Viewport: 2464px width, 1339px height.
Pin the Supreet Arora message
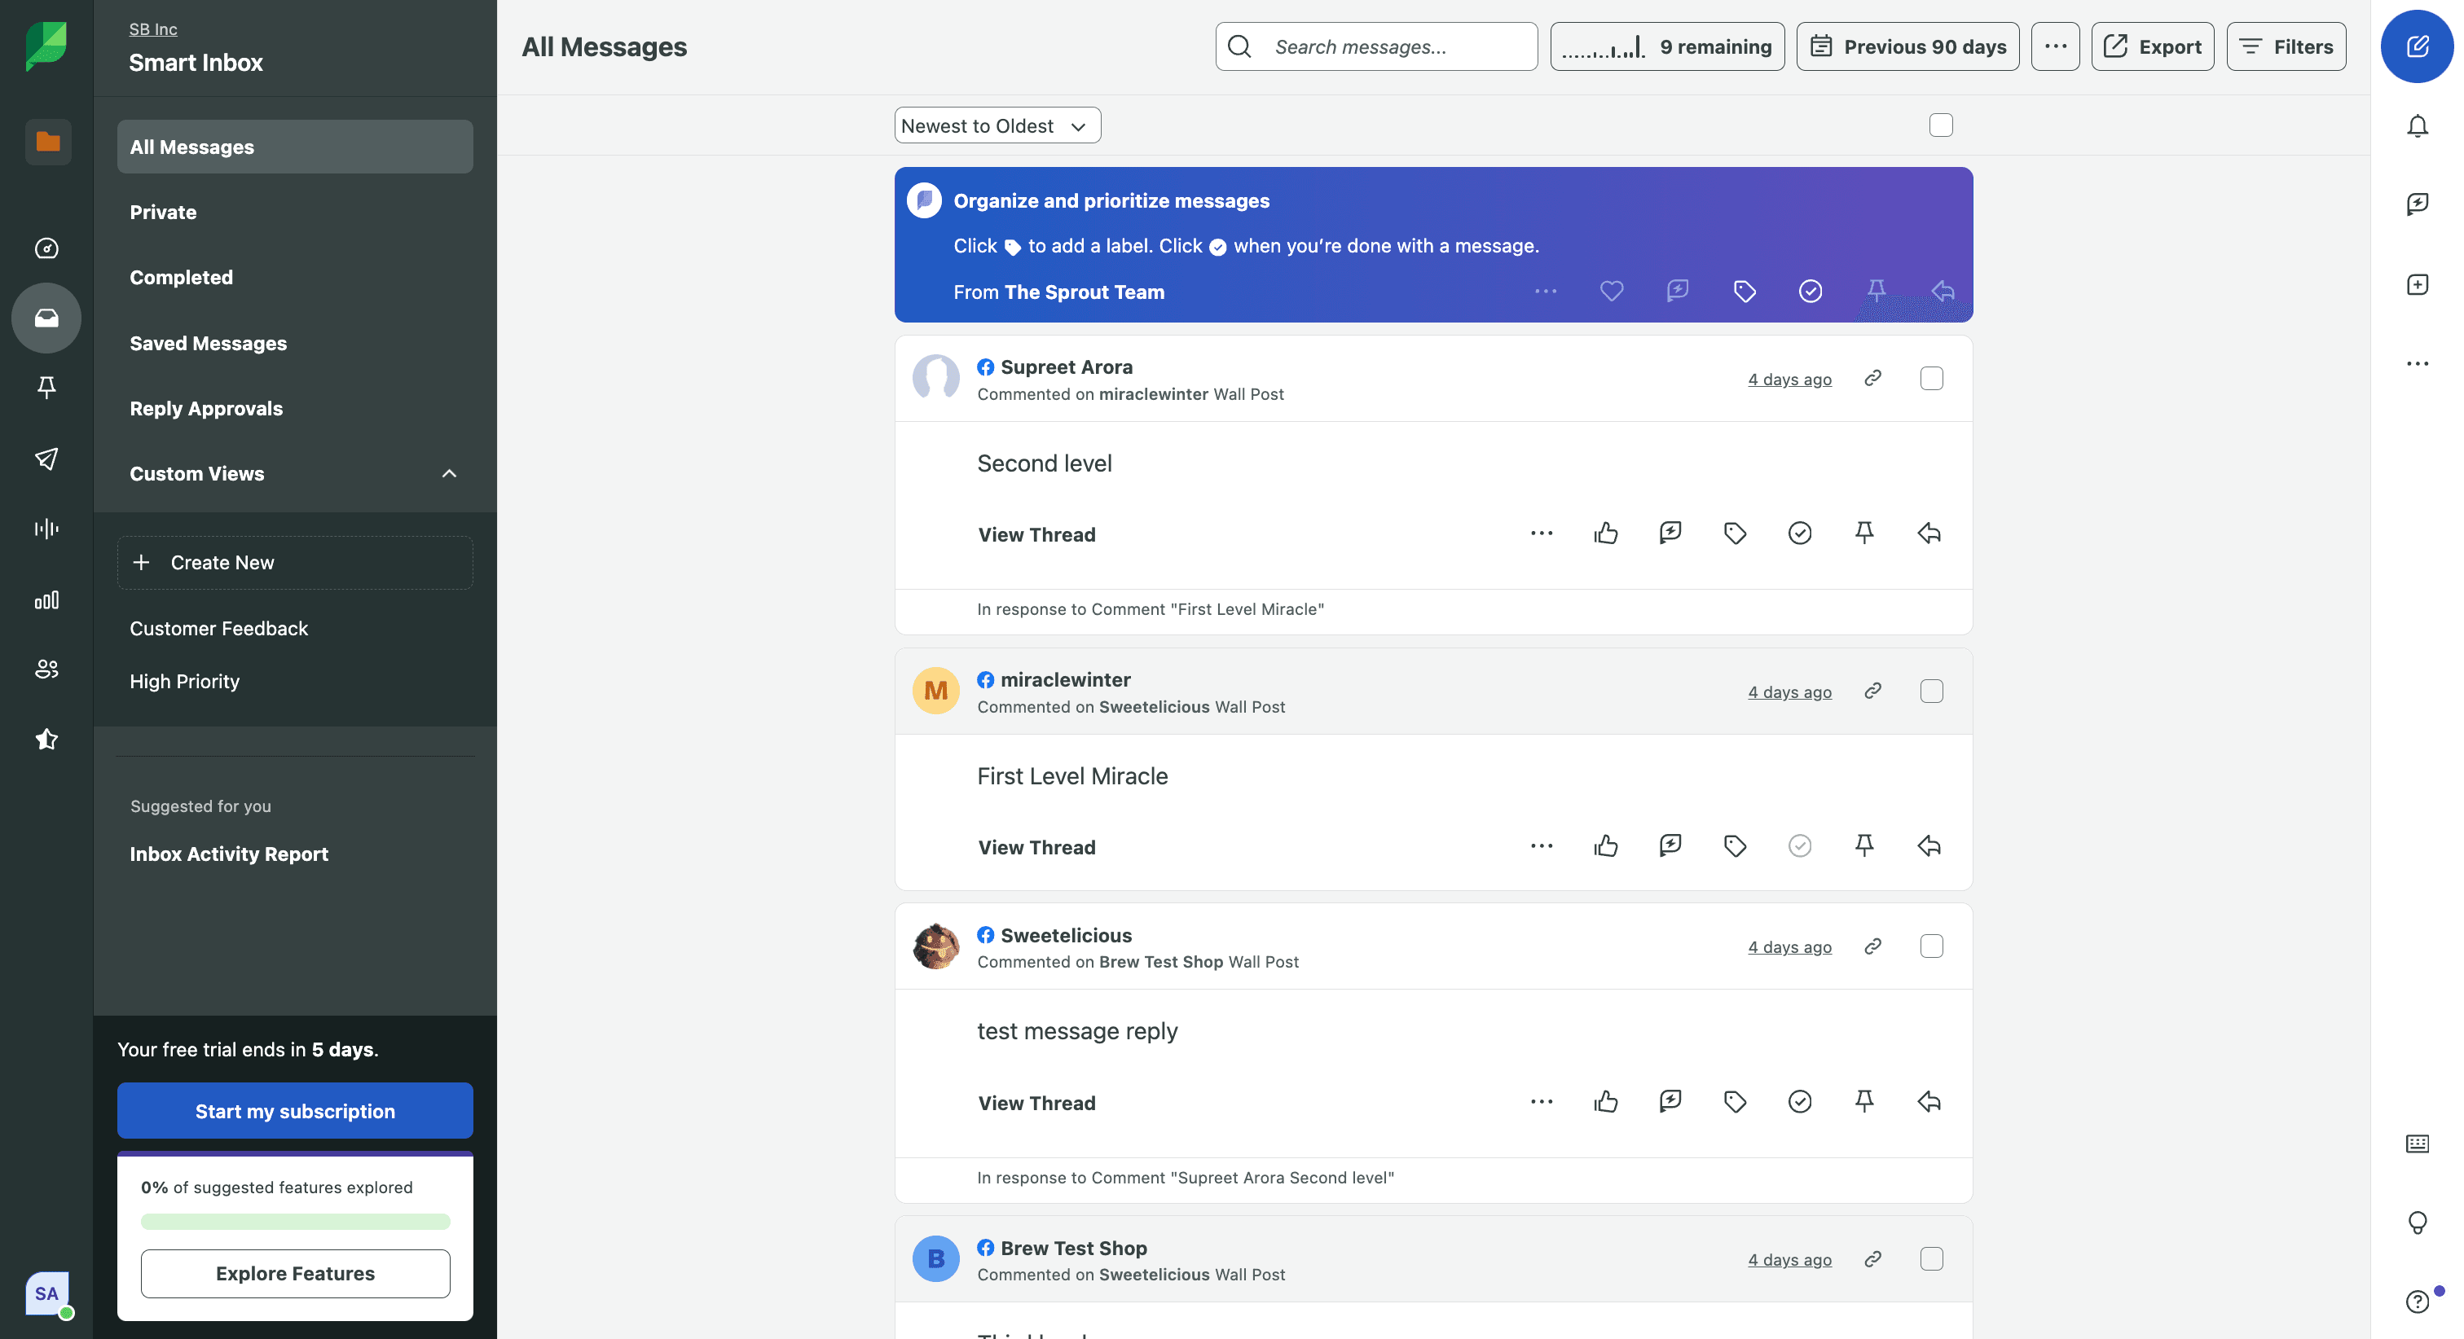click(x=1863, y=533)
